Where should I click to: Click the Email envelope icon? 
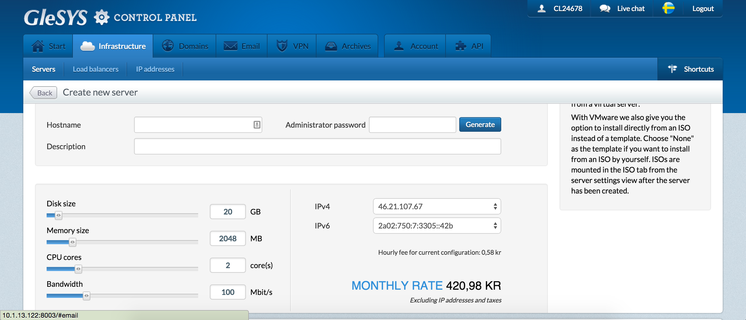230,46
